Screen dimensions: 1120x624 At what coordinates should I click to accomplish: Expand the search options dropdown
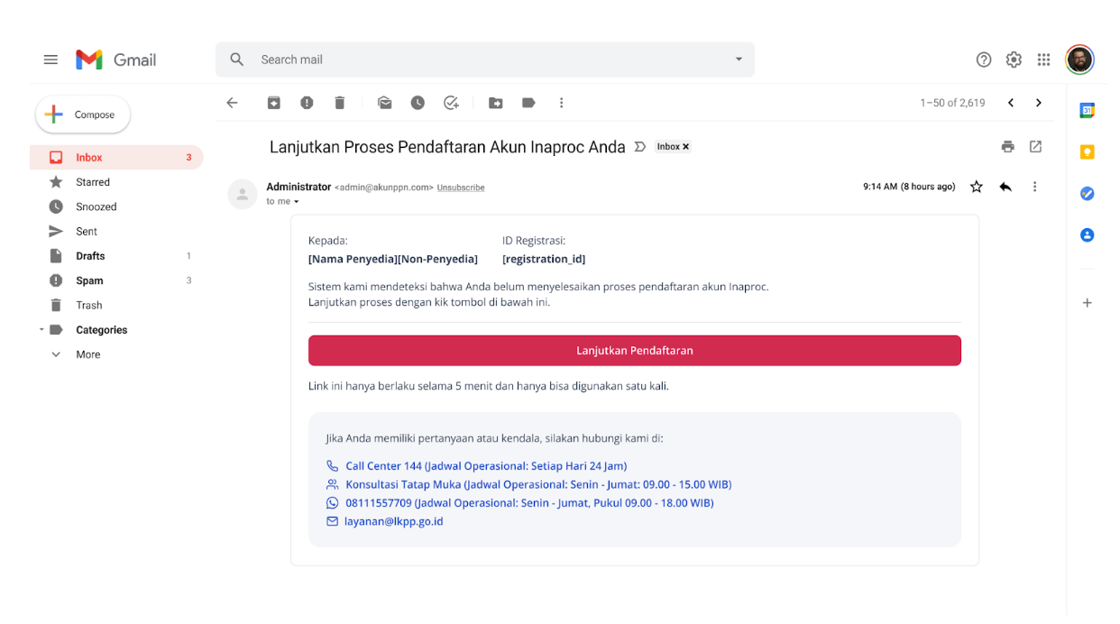coord(738,59)
